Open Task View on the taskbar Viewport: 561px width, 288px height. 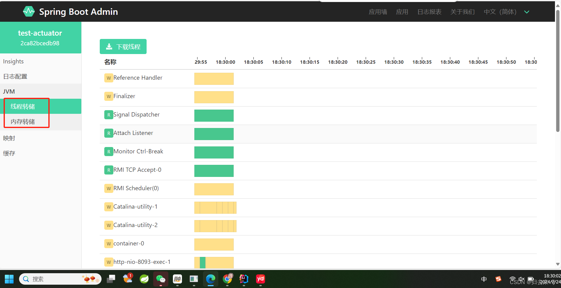111,279
